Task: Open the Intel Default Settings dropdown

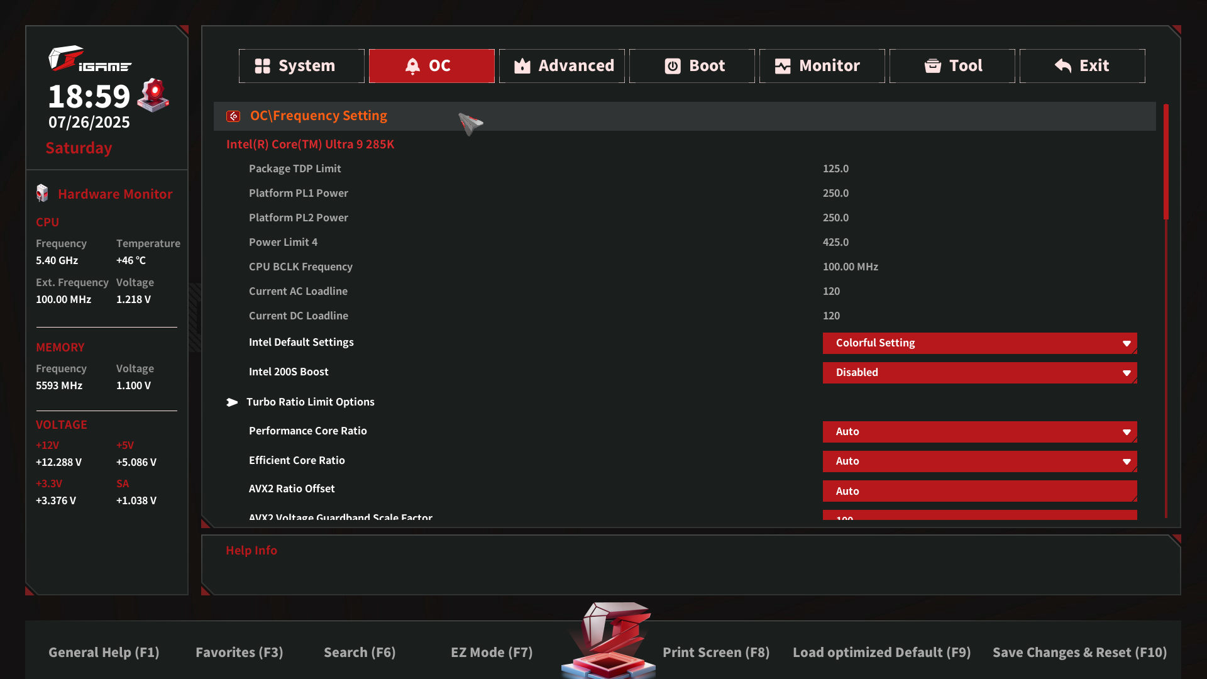Action: [x=979, y=343]
